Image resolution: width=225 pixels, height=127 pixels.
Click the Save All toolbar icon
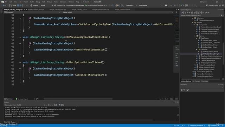pos(21,6)
